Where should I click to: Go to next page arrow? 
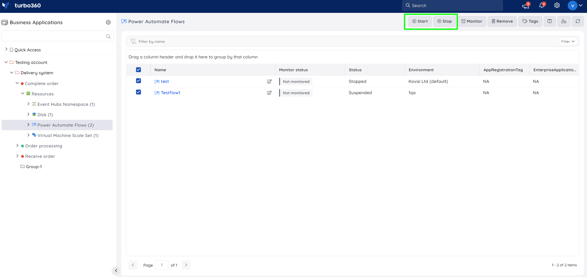tap(186, 265)
